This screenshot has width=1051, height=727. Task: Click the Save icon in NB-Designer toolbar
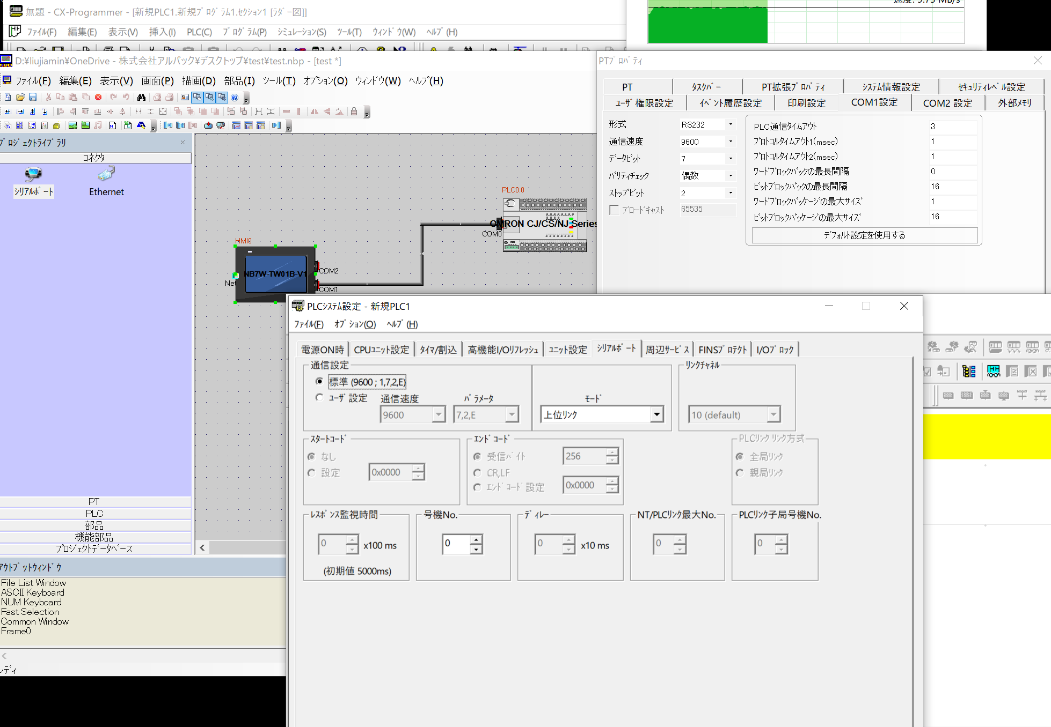(x=33, y=97)
